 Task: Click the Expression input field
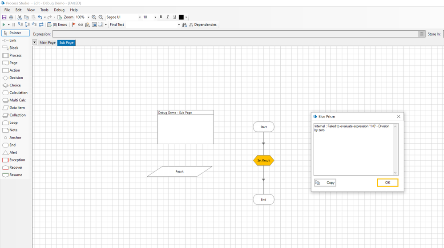point(236,34)
